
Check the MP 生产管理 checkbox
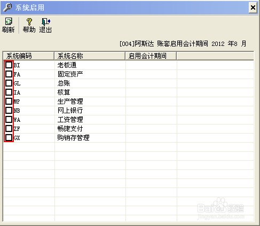[x=9, y=102]
